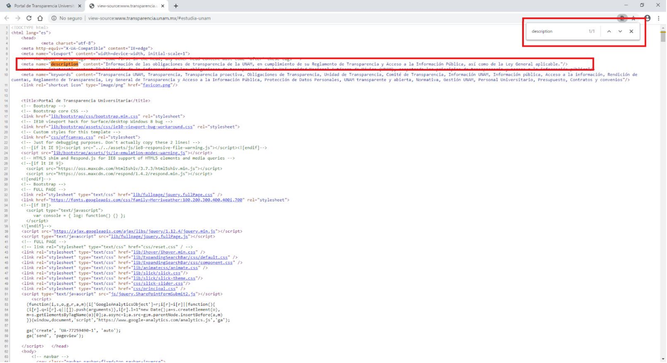Select the view-source tab
The image size is (667, 363).
tap(127, 6)
